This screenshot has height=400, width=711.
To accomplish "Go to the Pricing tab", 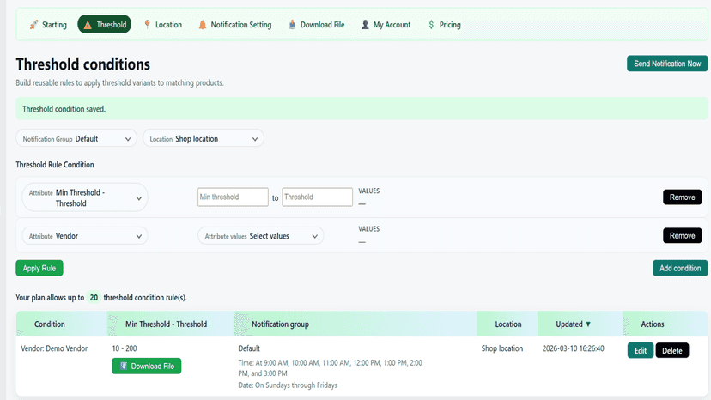I will tap(445, 25).
